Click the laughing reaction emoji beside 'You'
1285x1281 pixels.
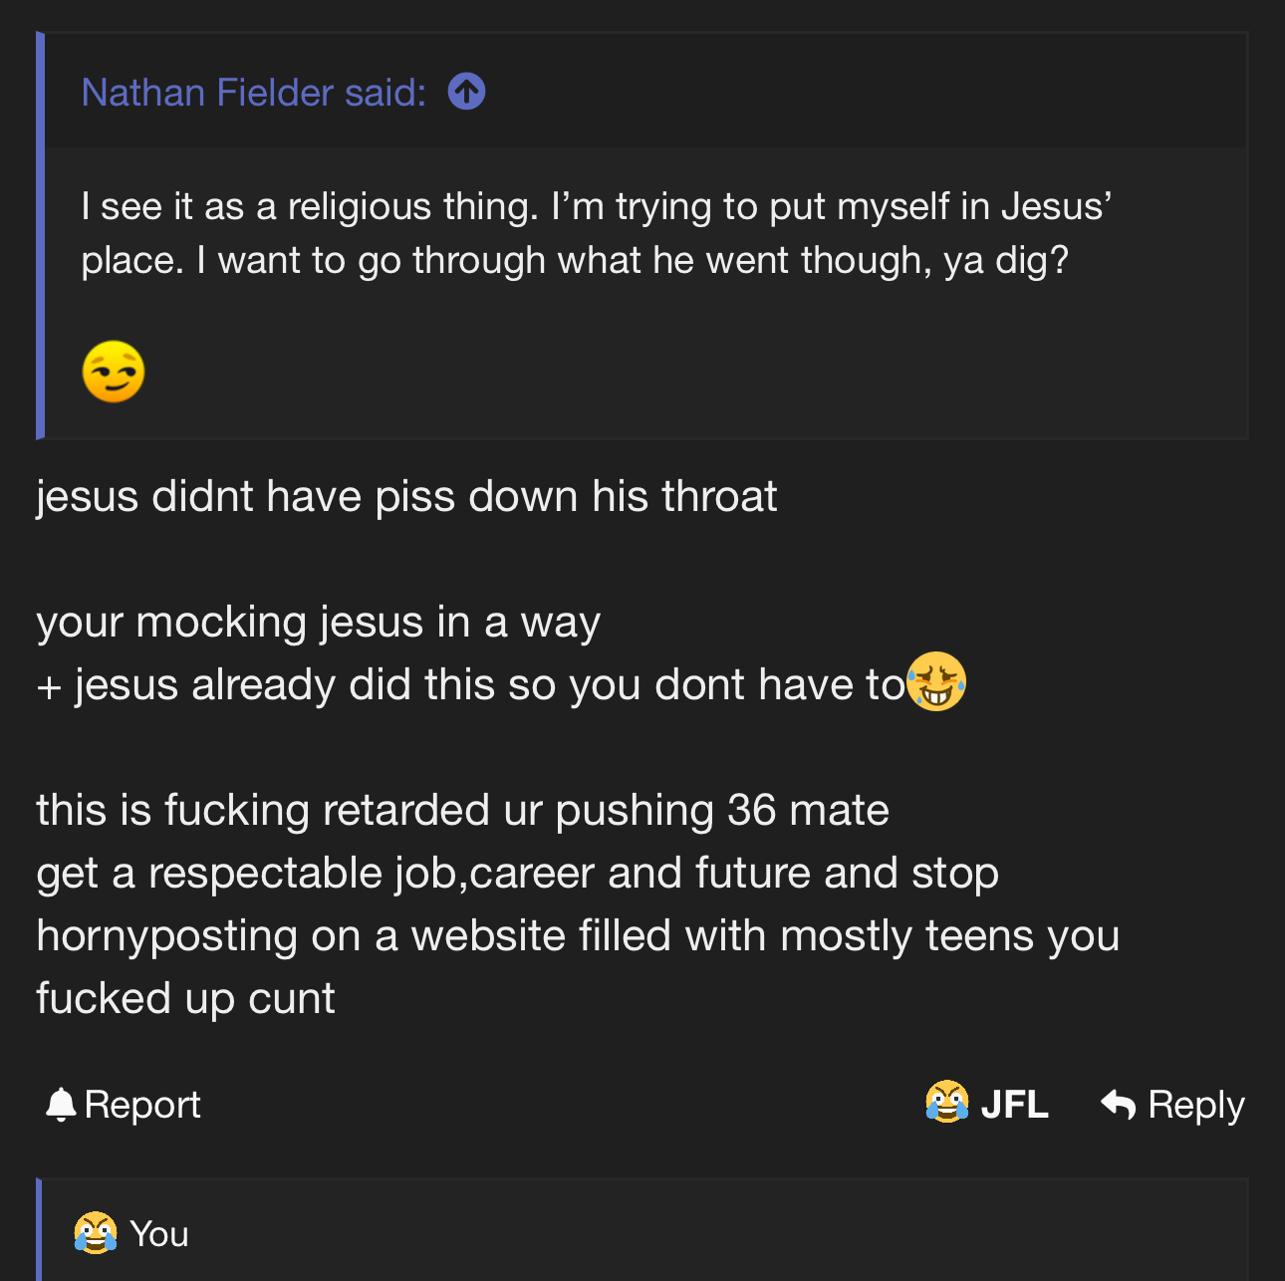pos(96,1233)
